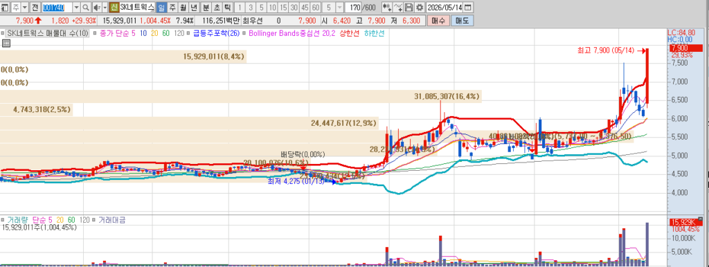Click the 하한선 lower band legend
Viewport: 709px width, 267px height.
point(374,33)
